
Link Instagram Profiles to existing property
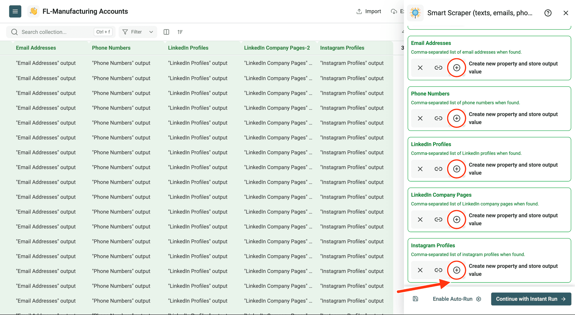pos(438,270)
